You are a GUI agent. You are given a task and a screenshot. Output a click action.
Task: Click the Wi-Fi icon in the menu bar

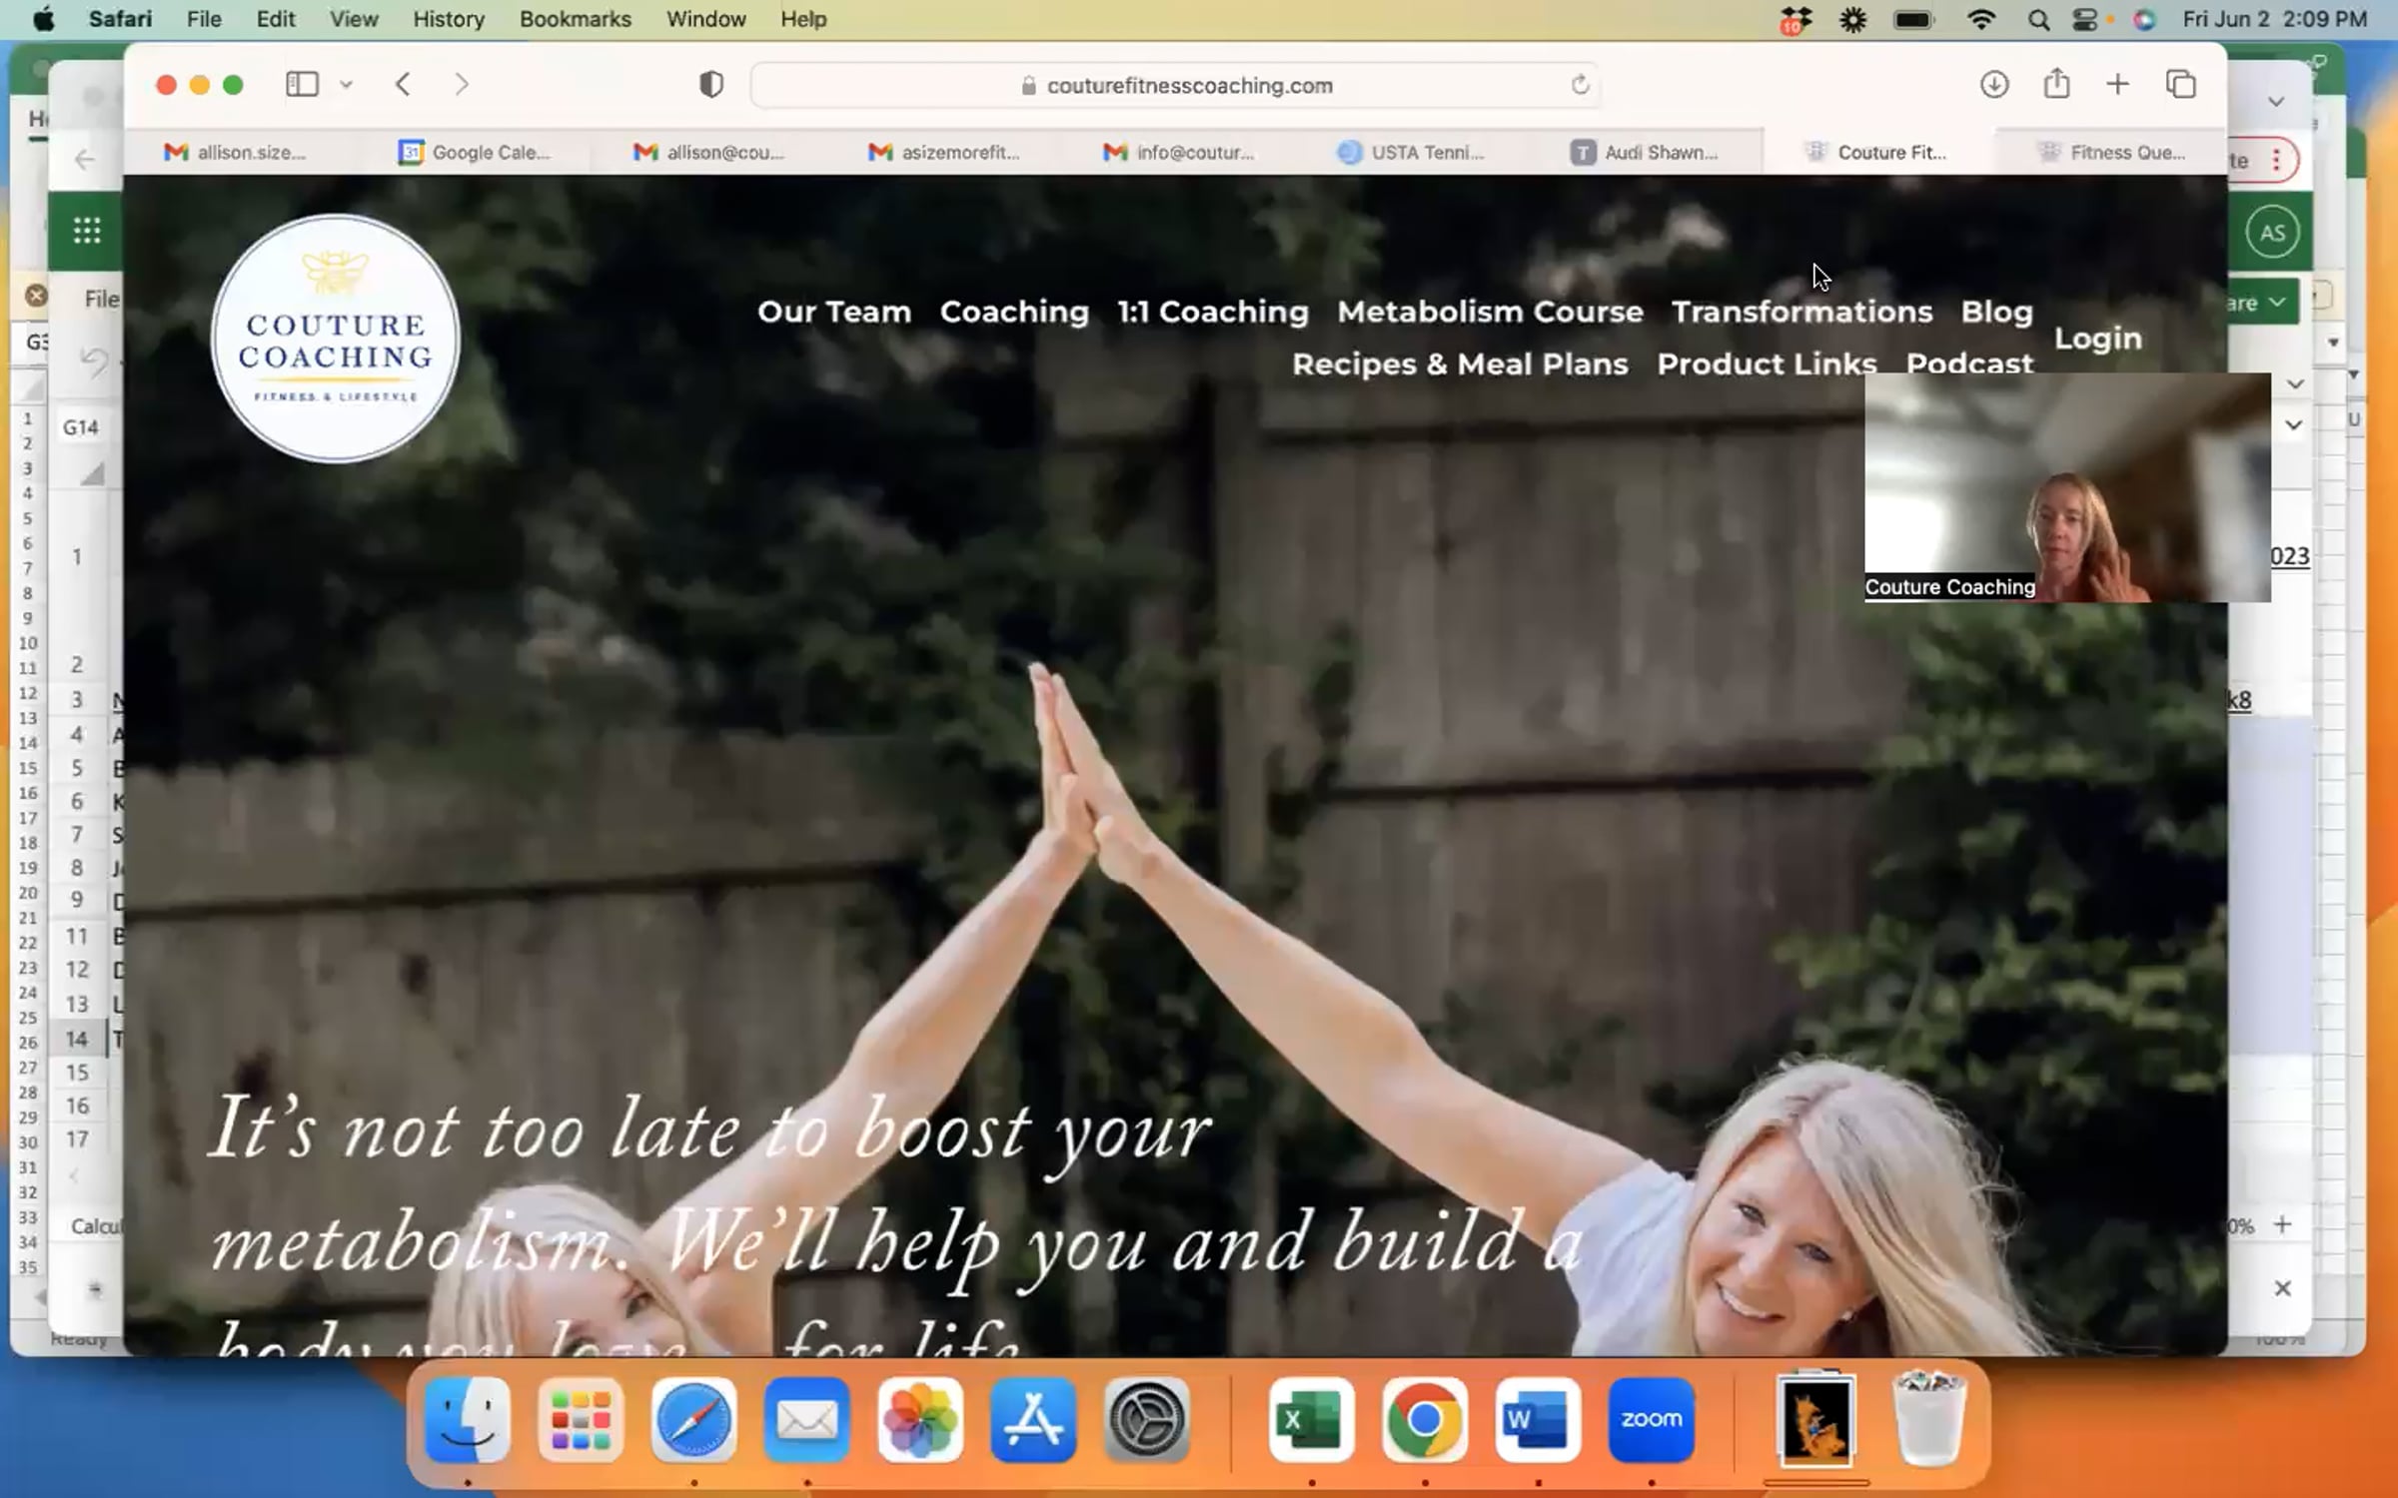tap(1981, 20)
